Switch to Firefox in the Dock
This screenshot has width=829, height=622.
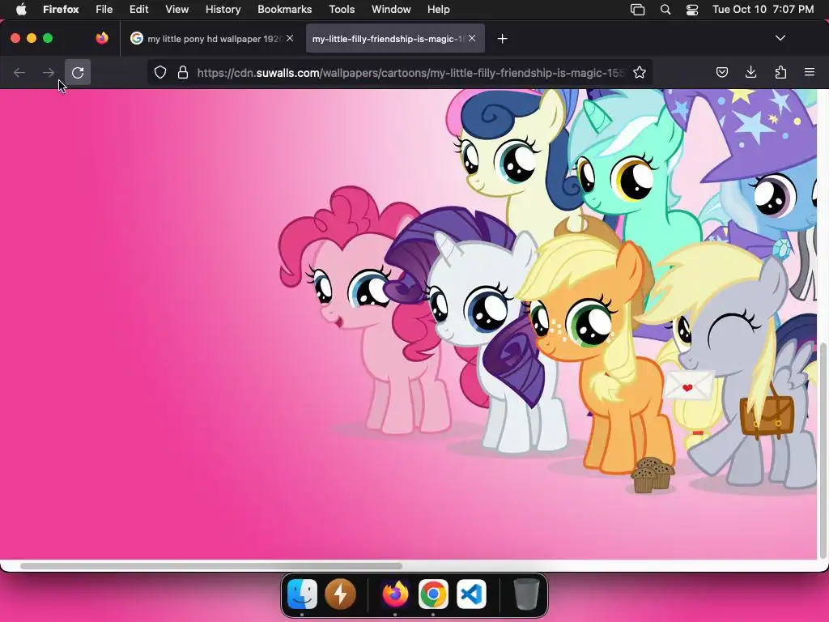click(x=395, y=594)
